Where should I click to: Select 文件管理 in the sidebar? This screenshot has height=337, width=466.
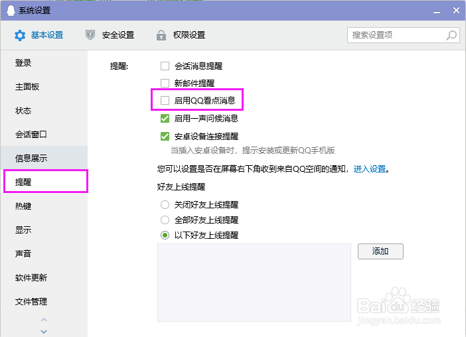pos(44,301)
